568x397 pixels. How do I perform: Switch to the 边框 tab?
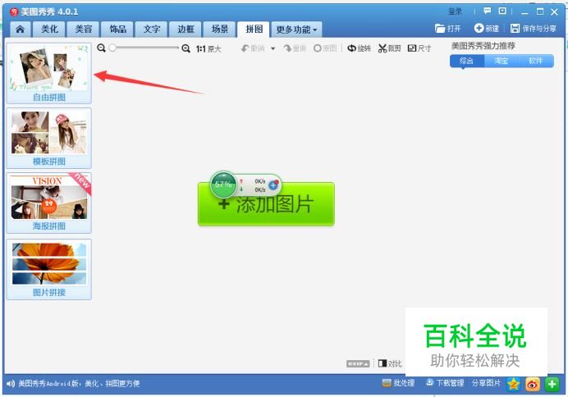[x=186, y=30]
